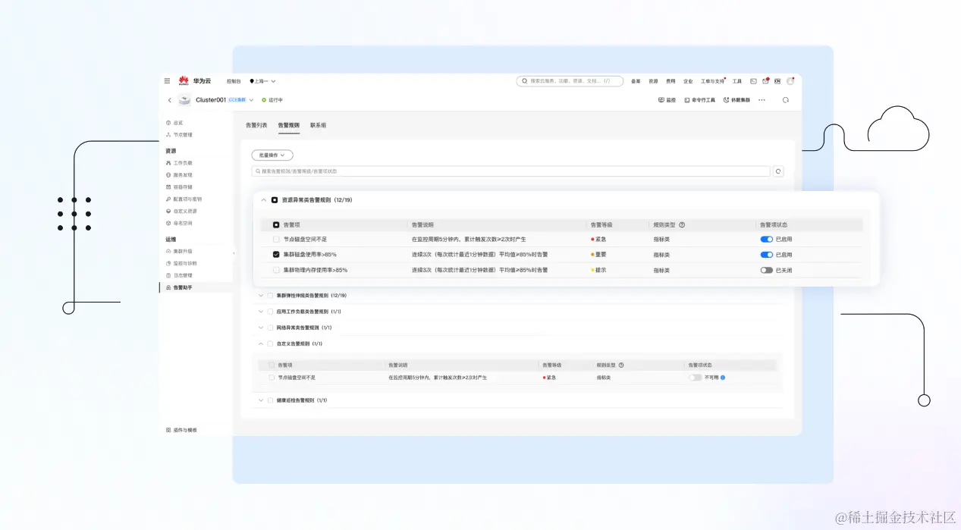The image size is (961, 530).
Task: Refresh the cluster page via top refresh icon
Action: click(786, 100)
